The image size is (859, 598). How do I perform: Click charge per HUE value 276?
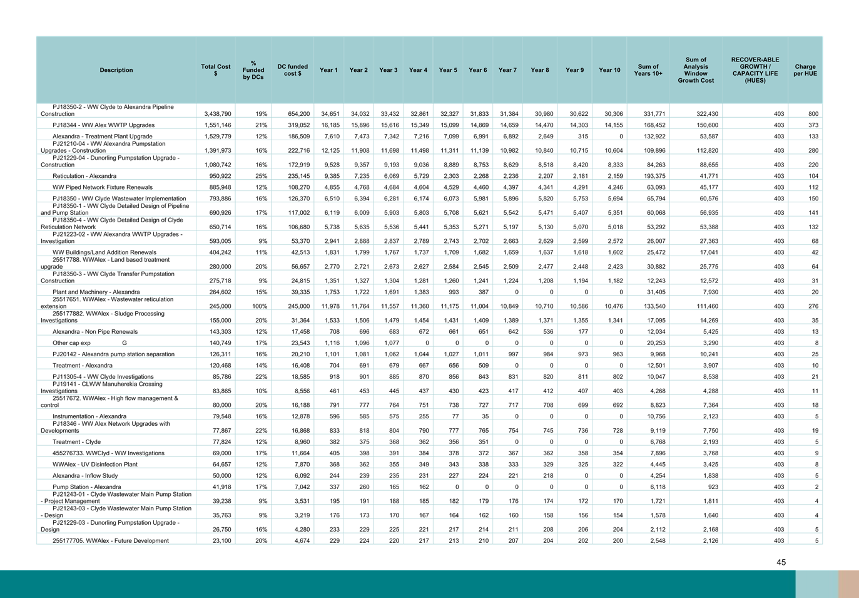tap(813, 306)
